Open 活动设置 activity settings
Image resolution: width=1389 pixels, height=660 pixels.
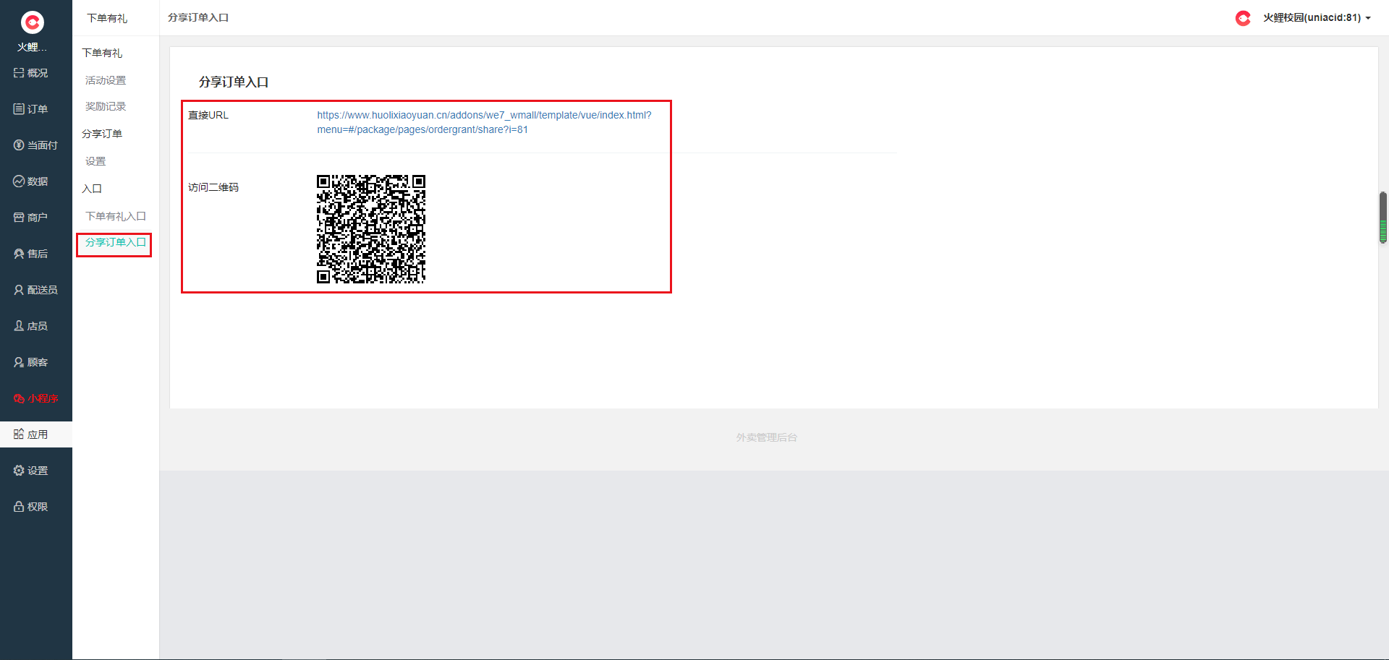point(106,80)
